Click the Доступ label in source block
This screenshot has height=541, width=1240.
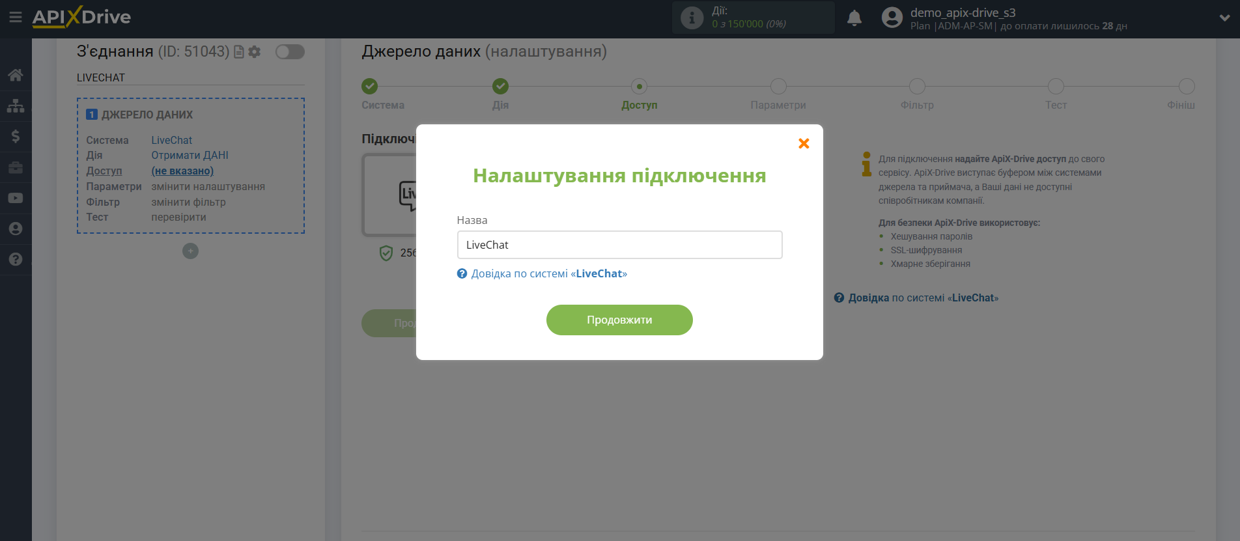[104, 171]
